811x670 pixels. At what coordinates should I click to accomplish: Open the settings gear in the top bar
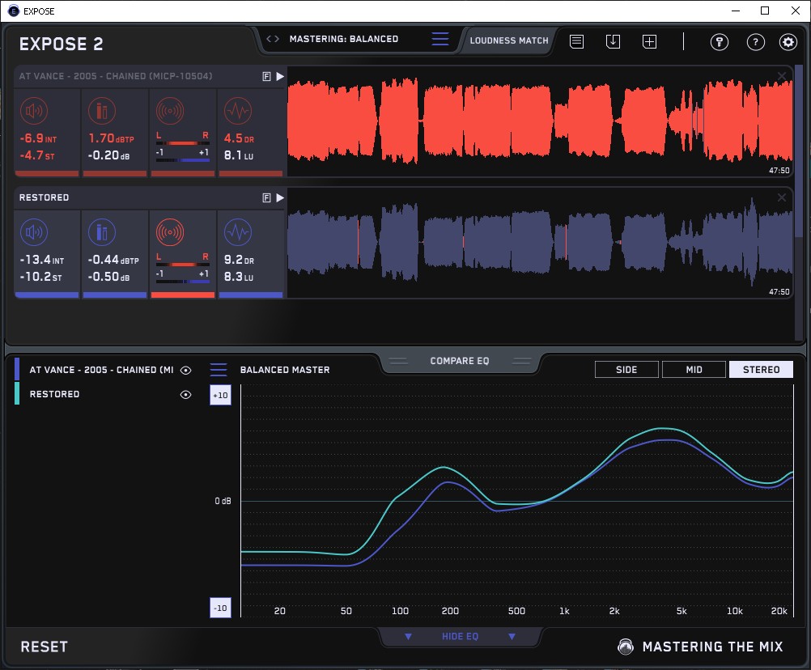tap(788, 42)
